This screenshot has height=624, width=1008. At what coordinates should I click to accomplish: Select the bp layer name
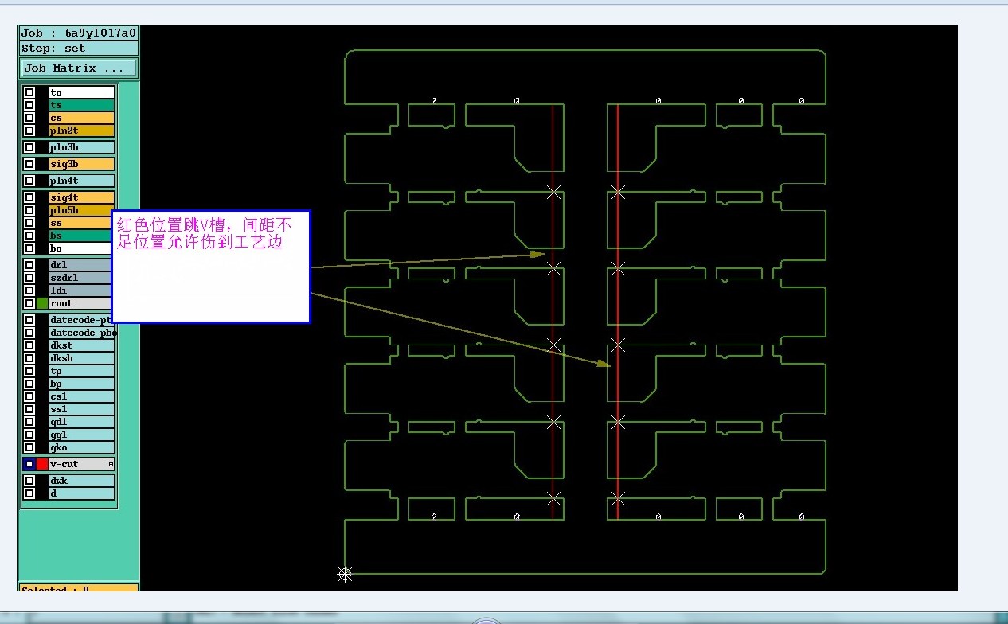[x=82, y=384]
